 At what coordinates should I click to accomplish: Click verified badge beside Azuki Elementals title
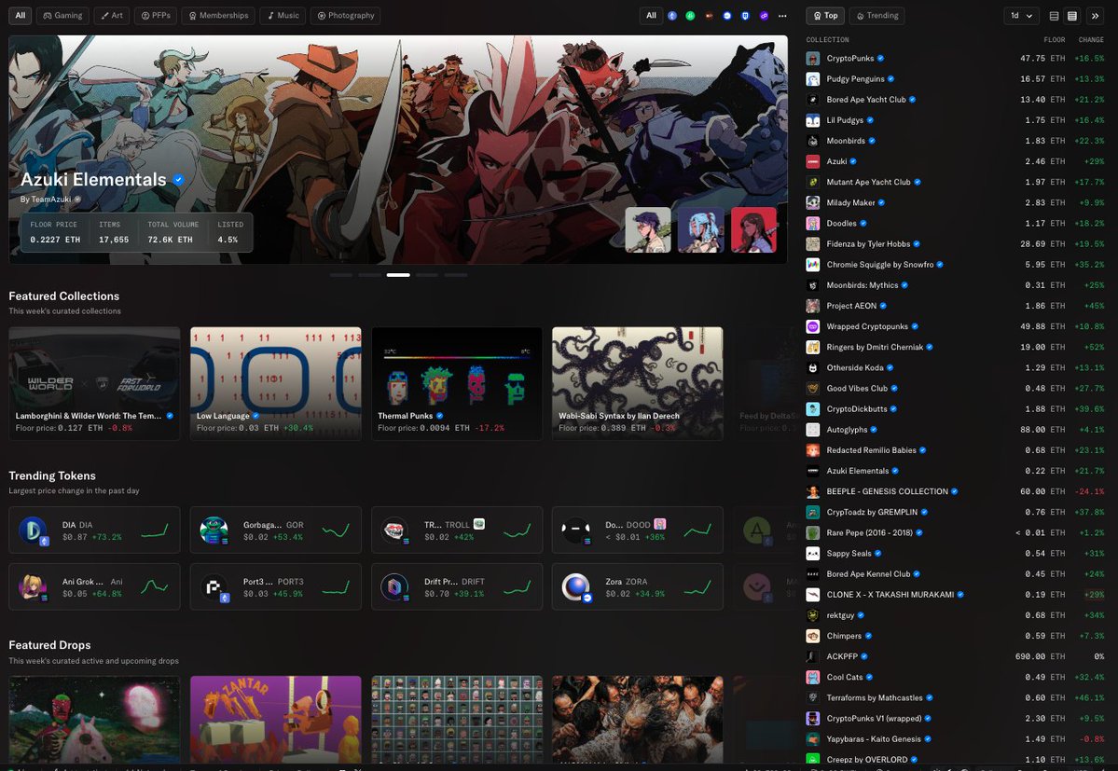[x=178, y=180]
